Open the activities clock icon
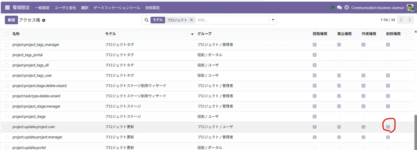The height and width of the screenshot is (150, 417). click(346, 7)
